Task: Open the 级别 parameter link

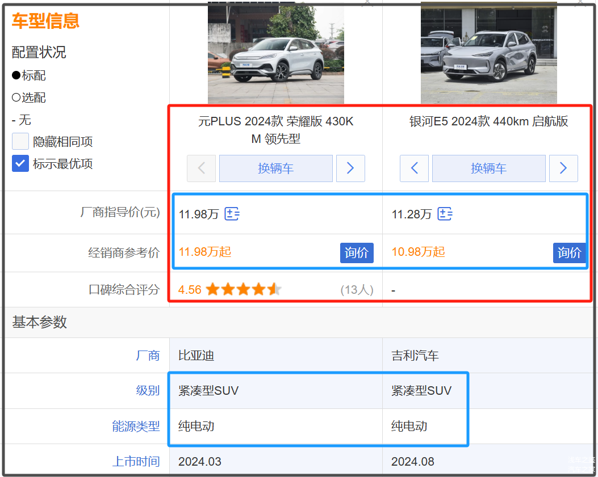Action: pyautogui.click(x=148, y=391)
